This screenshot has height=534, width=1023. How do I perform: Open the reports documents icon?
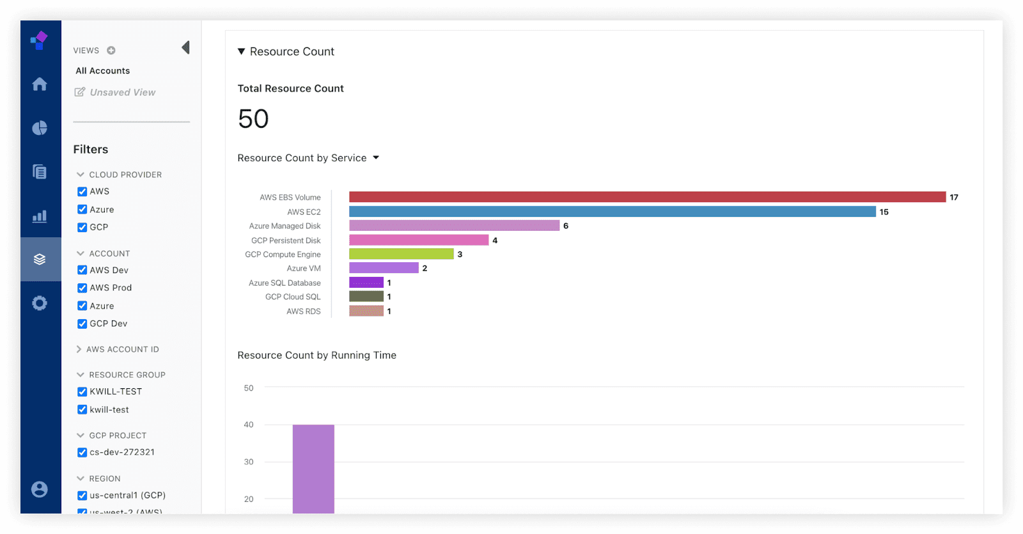coord(40,171)
